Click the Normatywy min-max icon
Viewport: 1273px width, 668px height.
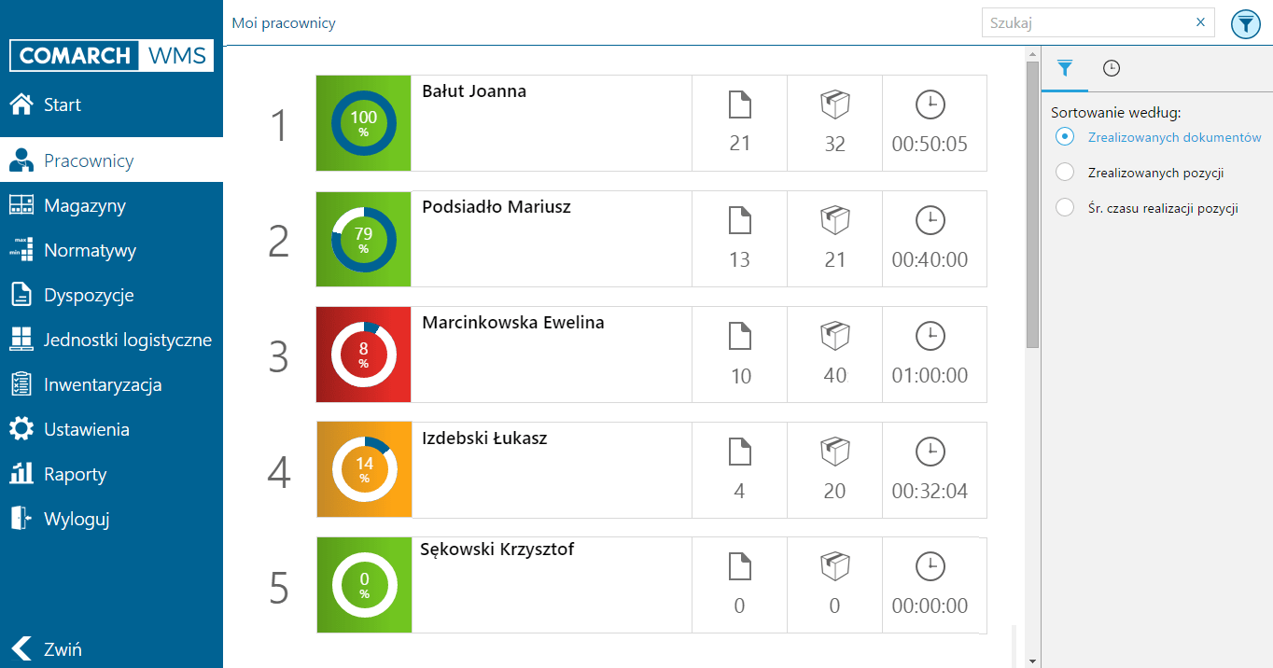pyautogui.click(x=21, y=249)
